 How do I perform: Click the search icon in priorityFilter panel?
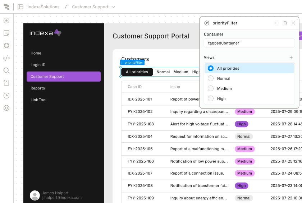(285, 23)
